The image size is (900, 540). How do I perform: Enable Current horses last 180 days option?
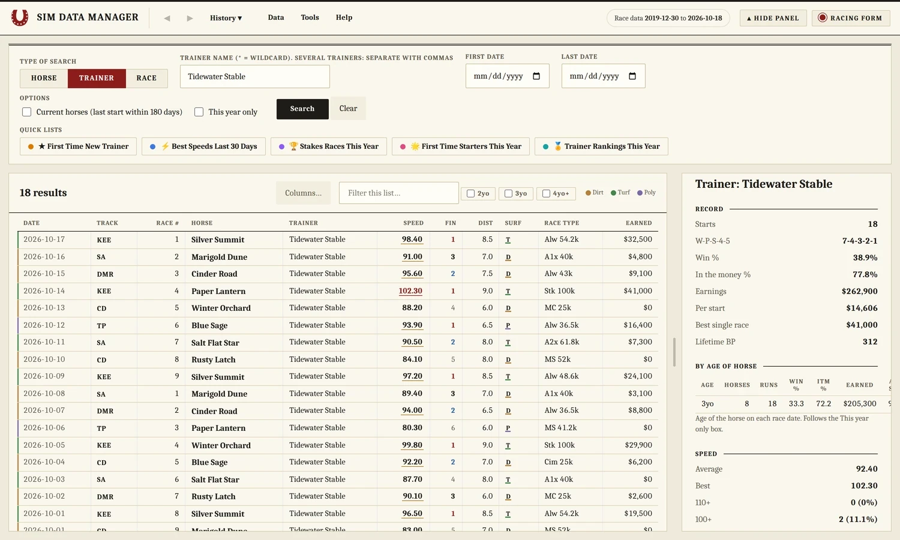tap(26, 112)
